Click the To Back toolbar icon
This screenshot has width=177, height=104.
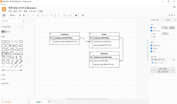(x=47, y=15)
